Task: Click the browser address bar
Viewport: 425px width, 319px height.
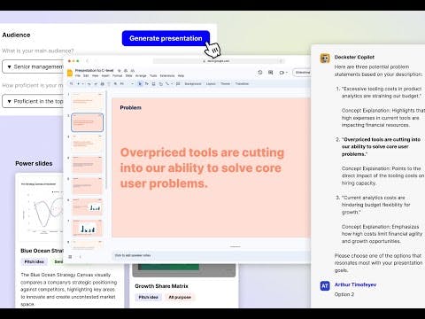Action: (x=219, y=61)
